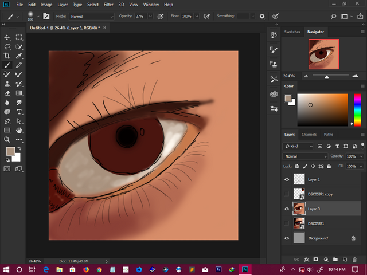This screenshot has height=275, width=367.
Task: Switch to the Channels tab
Action: [309, 134]
